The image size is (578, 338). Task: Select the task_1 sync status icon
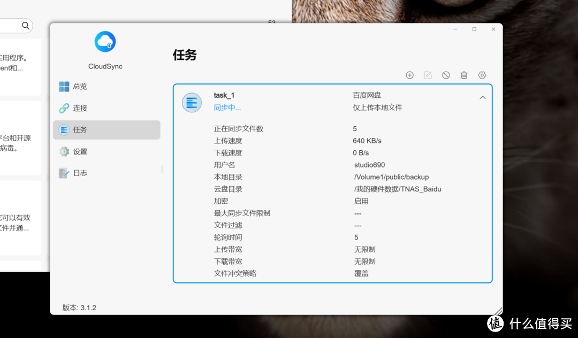click(x=192, y=103)
